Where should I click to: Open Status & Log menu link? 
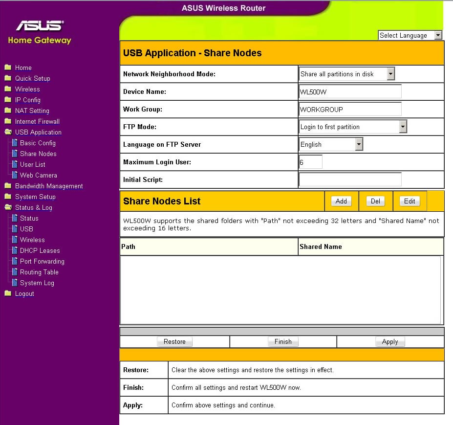click(34, 207)
